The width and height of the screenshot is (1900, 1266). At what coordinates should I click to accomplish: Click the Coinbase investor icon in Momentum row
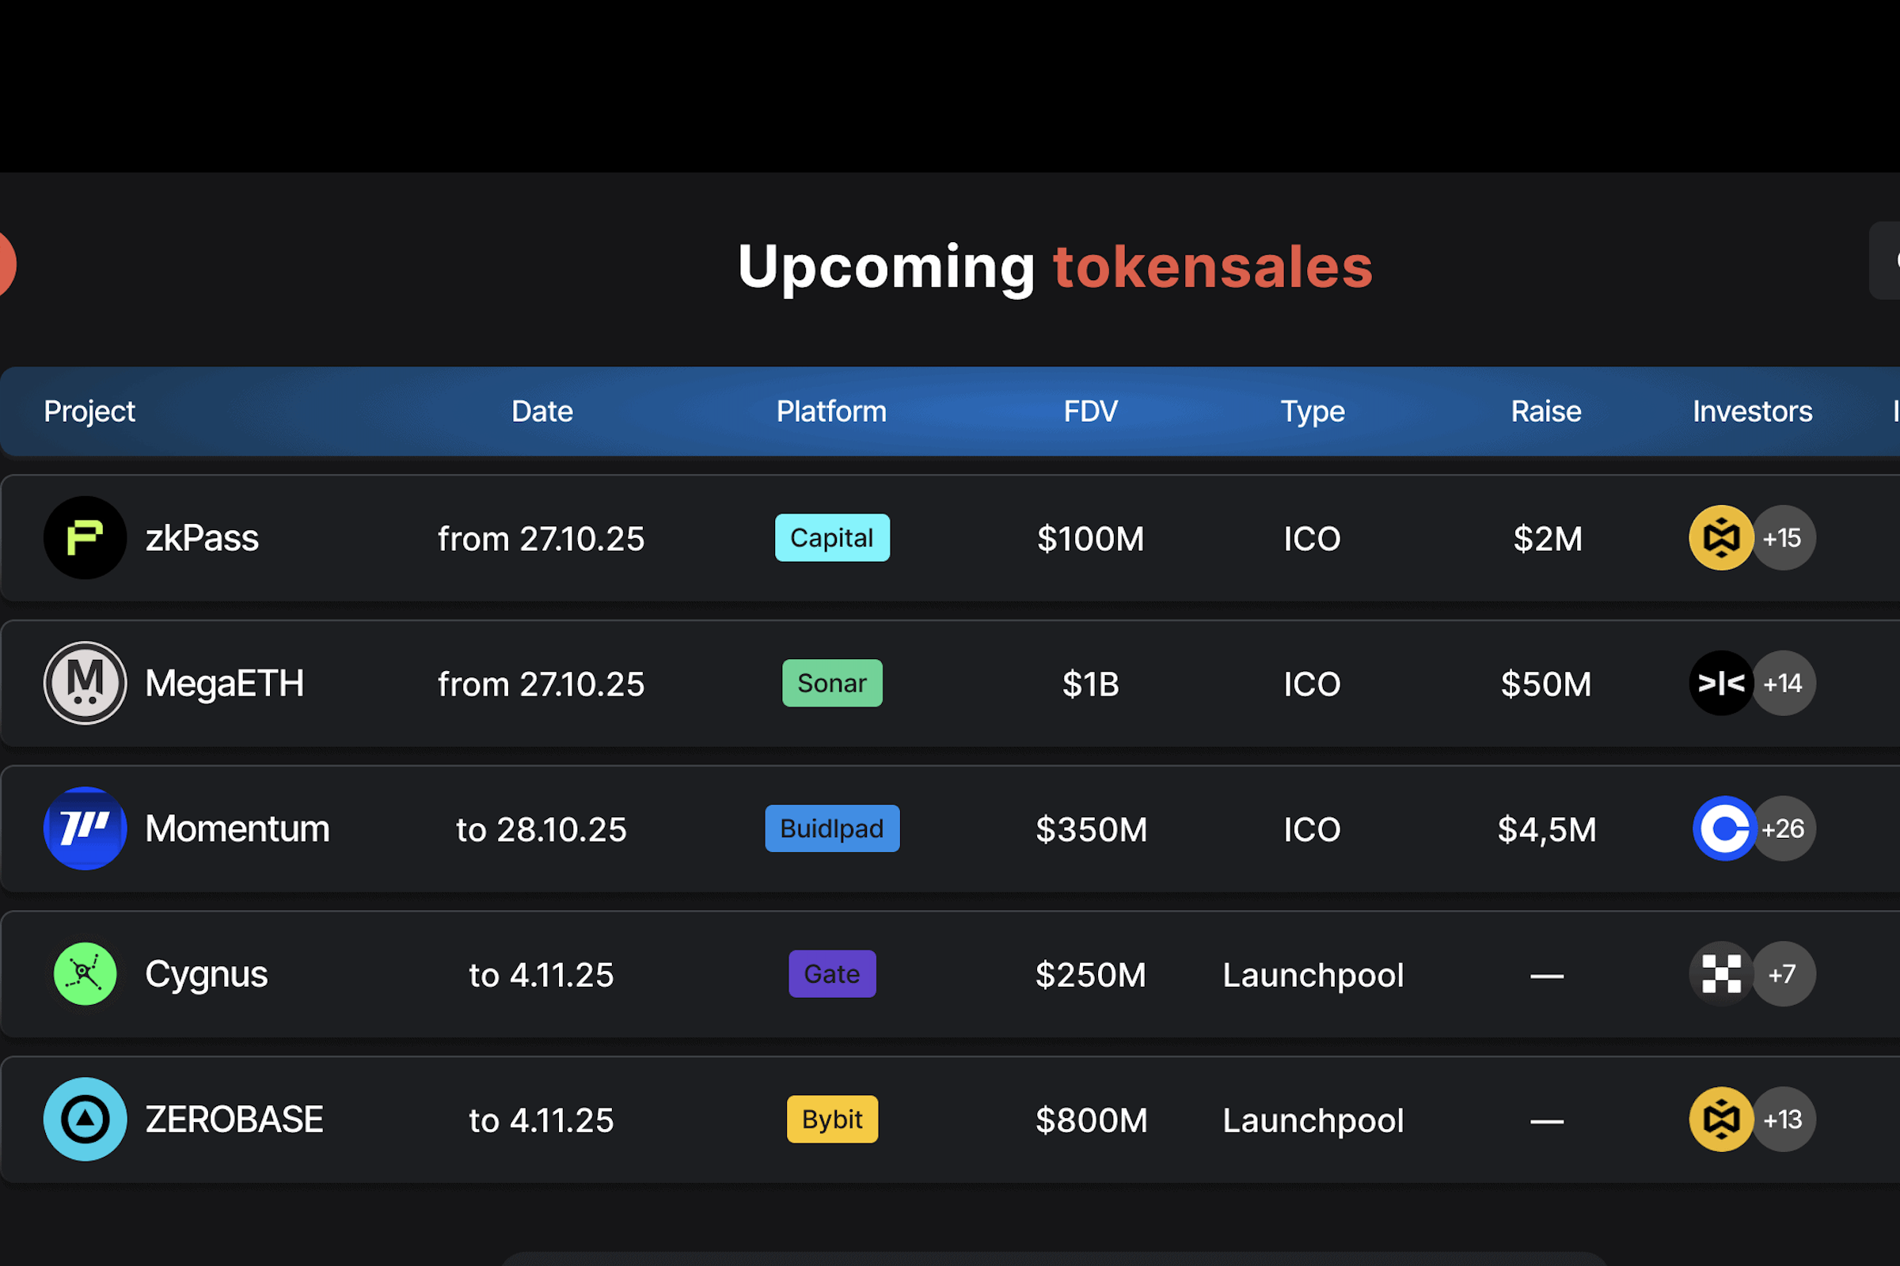1723,828
